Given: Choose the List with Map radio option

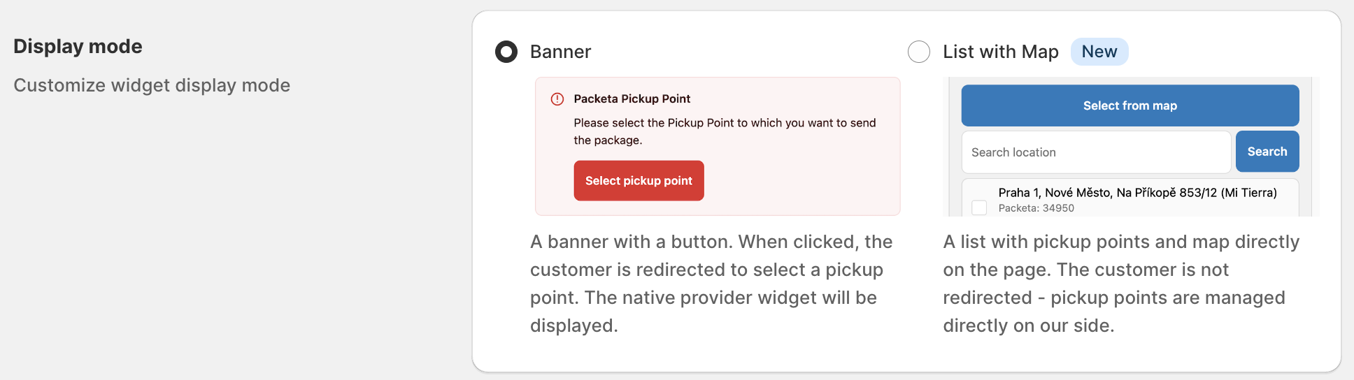Looking at the screenshot, I should point(919,52).
